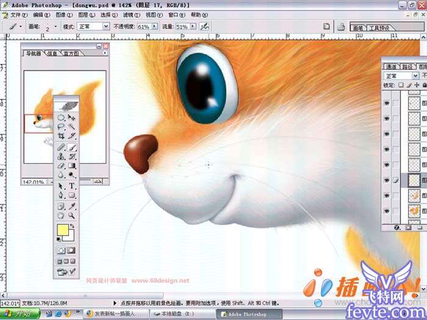This screenshot has width=427, height=320.
Task: Select the Dodge tool
Action: [71, 174]
